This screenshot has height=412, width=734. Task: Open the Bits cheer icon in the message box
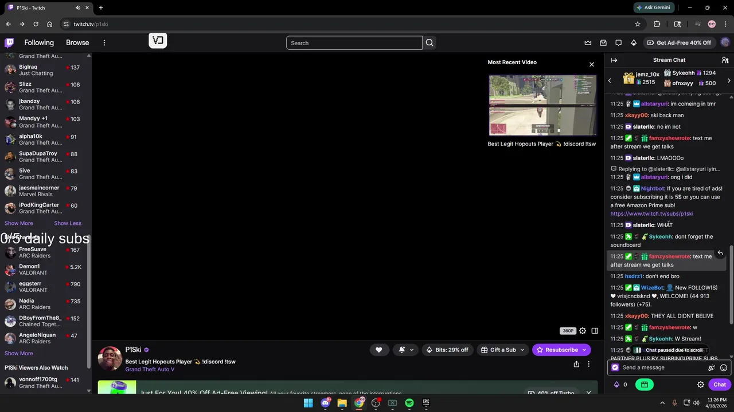click(x=712, y=368)
